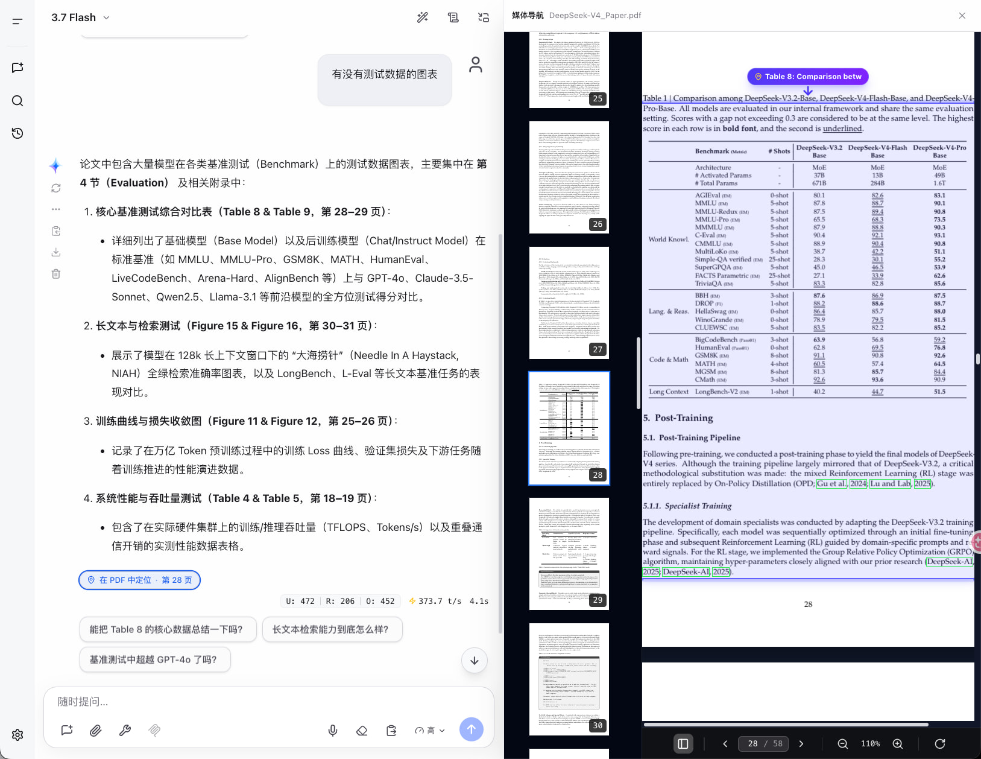This screenshot has height=759, width=981.
Task: Click the thumbnail panel vertical scrollbar
Action: [x=638, y=373]
